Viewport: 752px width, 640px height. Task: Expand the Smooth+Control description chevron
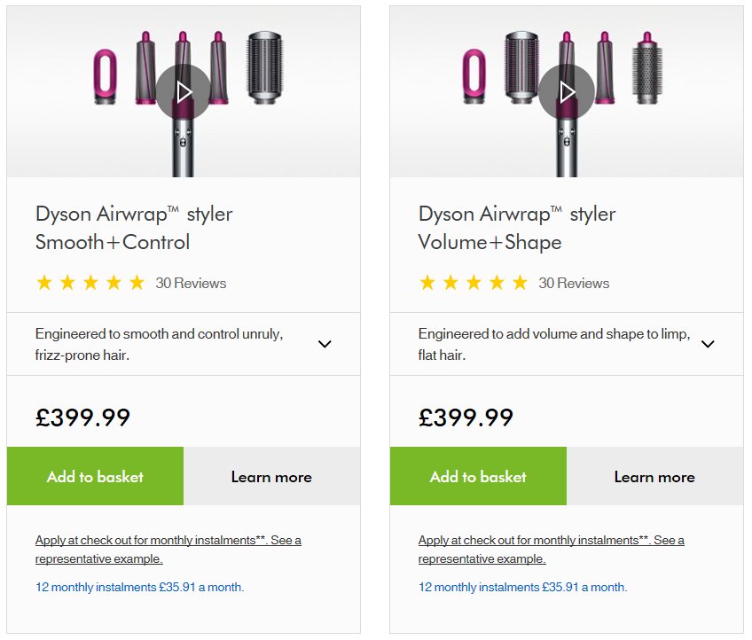click(325, 344)
